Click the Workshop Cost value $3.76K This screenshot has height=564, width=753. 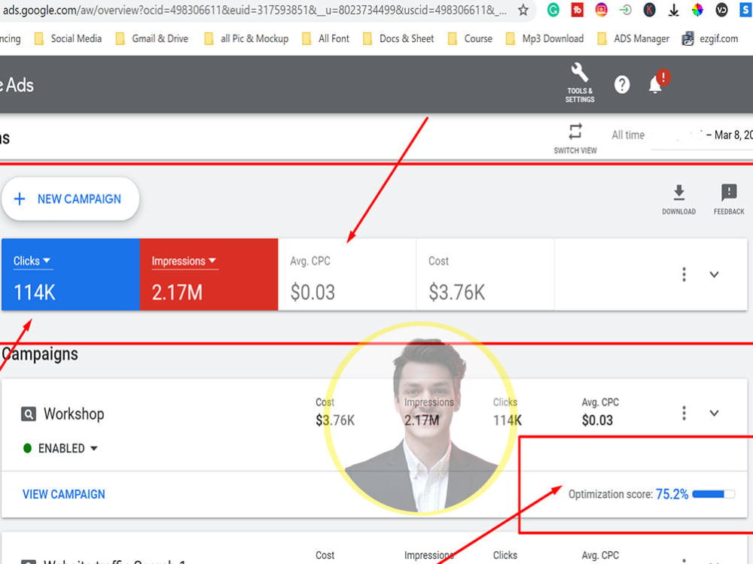click(x=335, y=420)
